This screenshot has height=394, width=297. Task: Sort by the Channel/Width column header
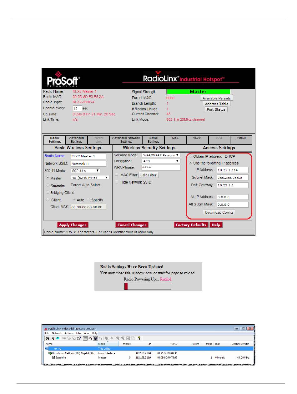click(x=240, y=344)
